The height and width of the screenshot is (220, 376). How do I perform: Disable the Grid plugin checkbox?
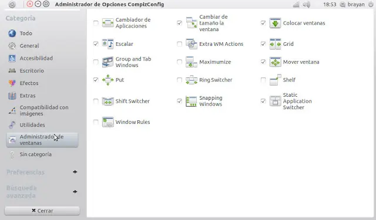click(x=263, y=44)
